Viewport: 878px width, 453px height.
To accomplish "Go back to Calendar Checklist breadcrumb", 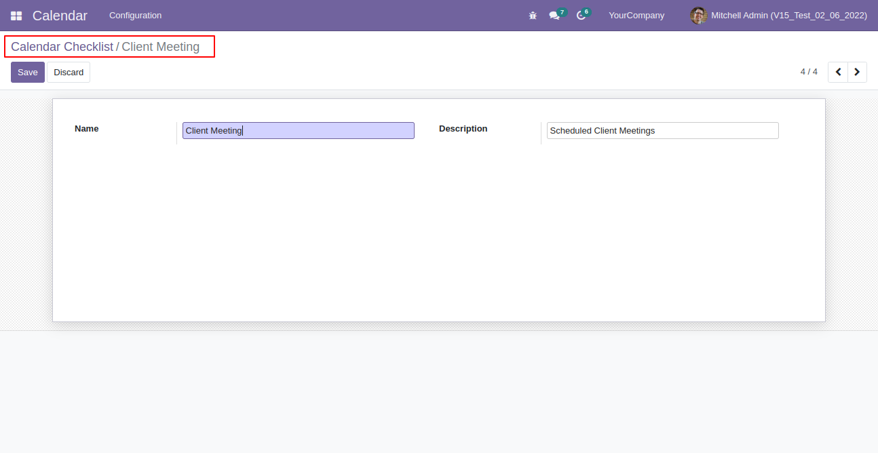I will pyautogui.click(x=62, y=47).
